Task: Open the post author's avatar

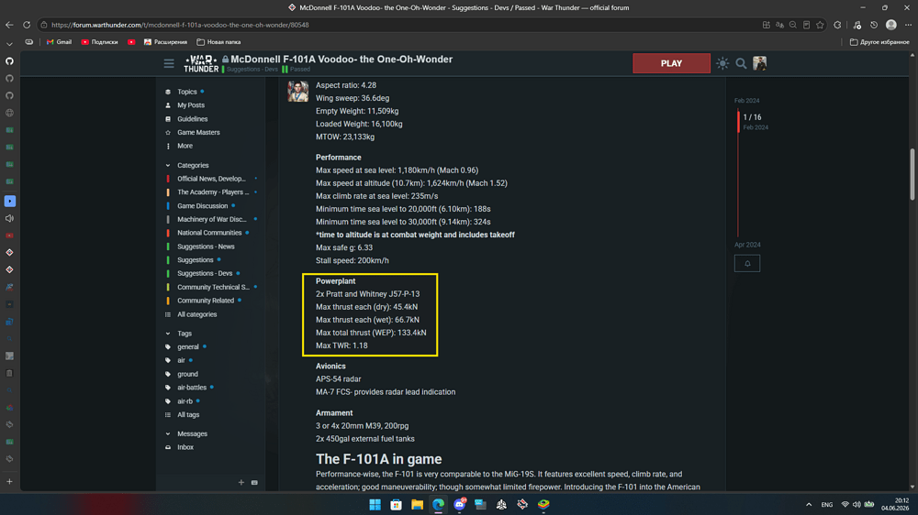Action: point(298,92)
